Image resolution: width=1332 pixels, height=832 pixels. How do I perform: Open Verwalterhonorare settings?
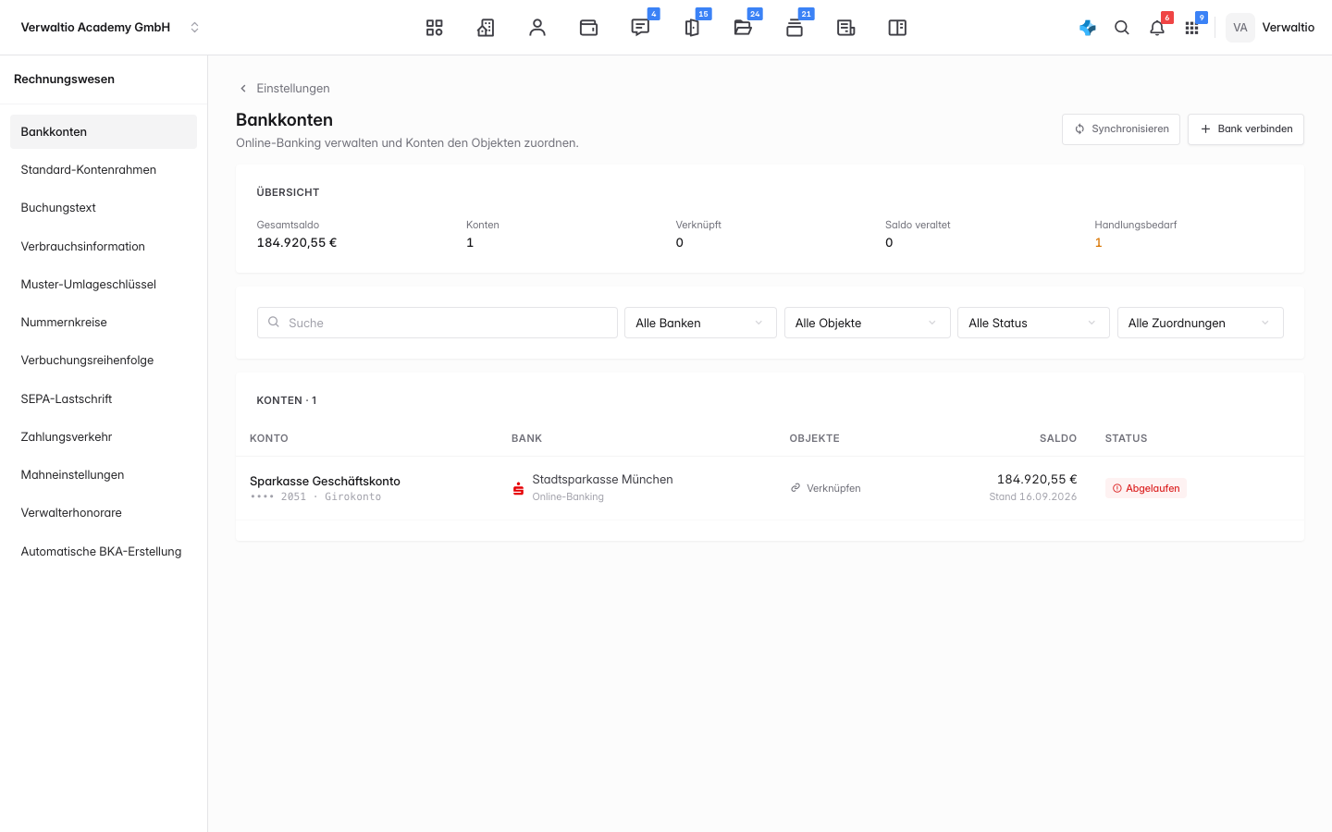pyautogui.click(x=104, y=513)
